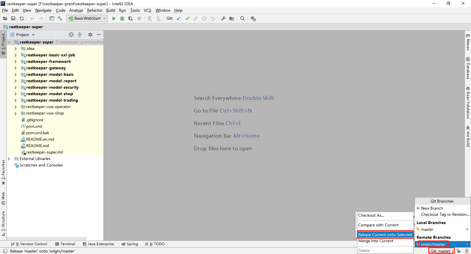
Task: Expand local master branch submenu arrow
Action: click(467, 229)
